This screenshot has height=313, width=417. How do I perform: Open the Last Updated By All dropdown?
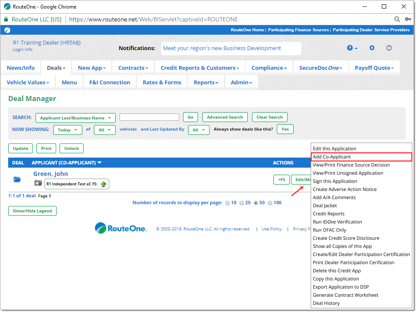pos(199,130)
